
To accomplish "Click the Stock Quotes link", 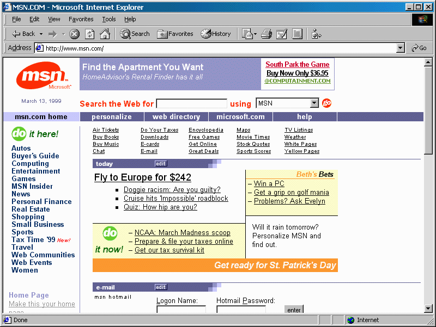I will click(x=253, y=144).
